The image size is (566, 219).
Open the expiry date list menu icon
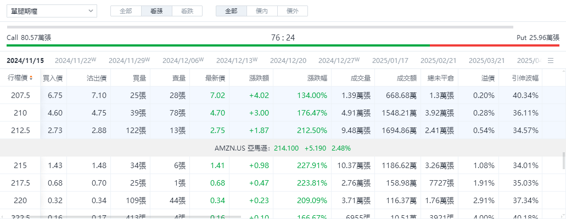pos(551,60)
